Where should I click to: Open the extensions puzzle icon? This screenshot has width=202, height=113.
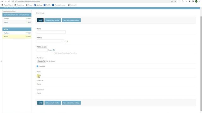189,1
